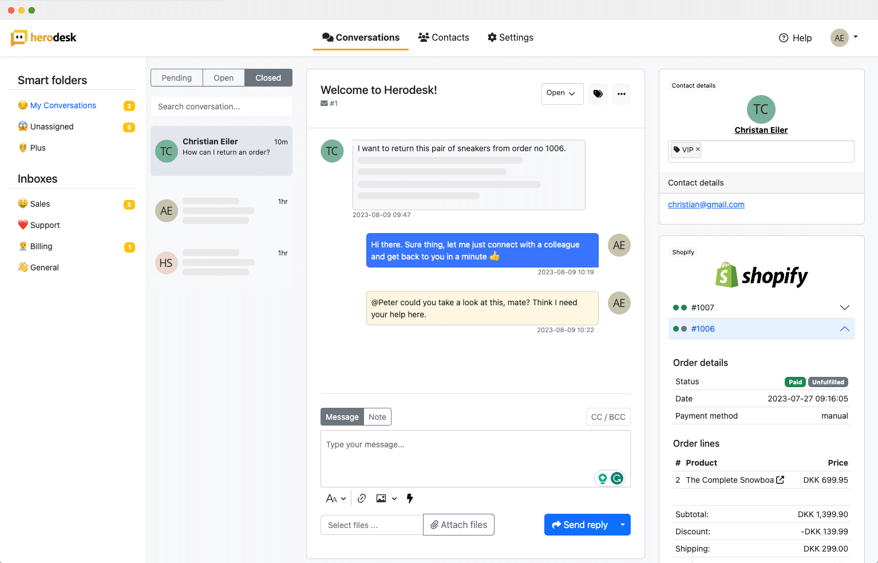Show Closed conversations filter
This screenshot has width=878, height=563.
point(268,78)
